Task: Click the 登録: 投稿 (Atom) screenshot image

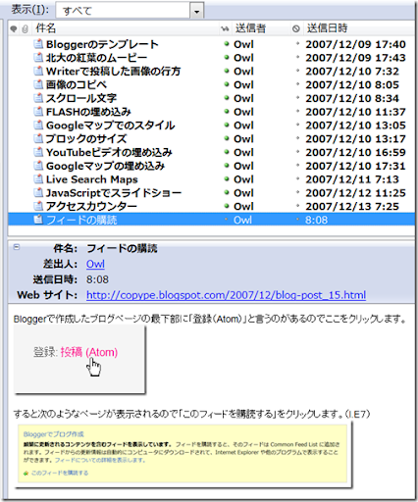Action: pyautogui.click(x=79, y=359)
